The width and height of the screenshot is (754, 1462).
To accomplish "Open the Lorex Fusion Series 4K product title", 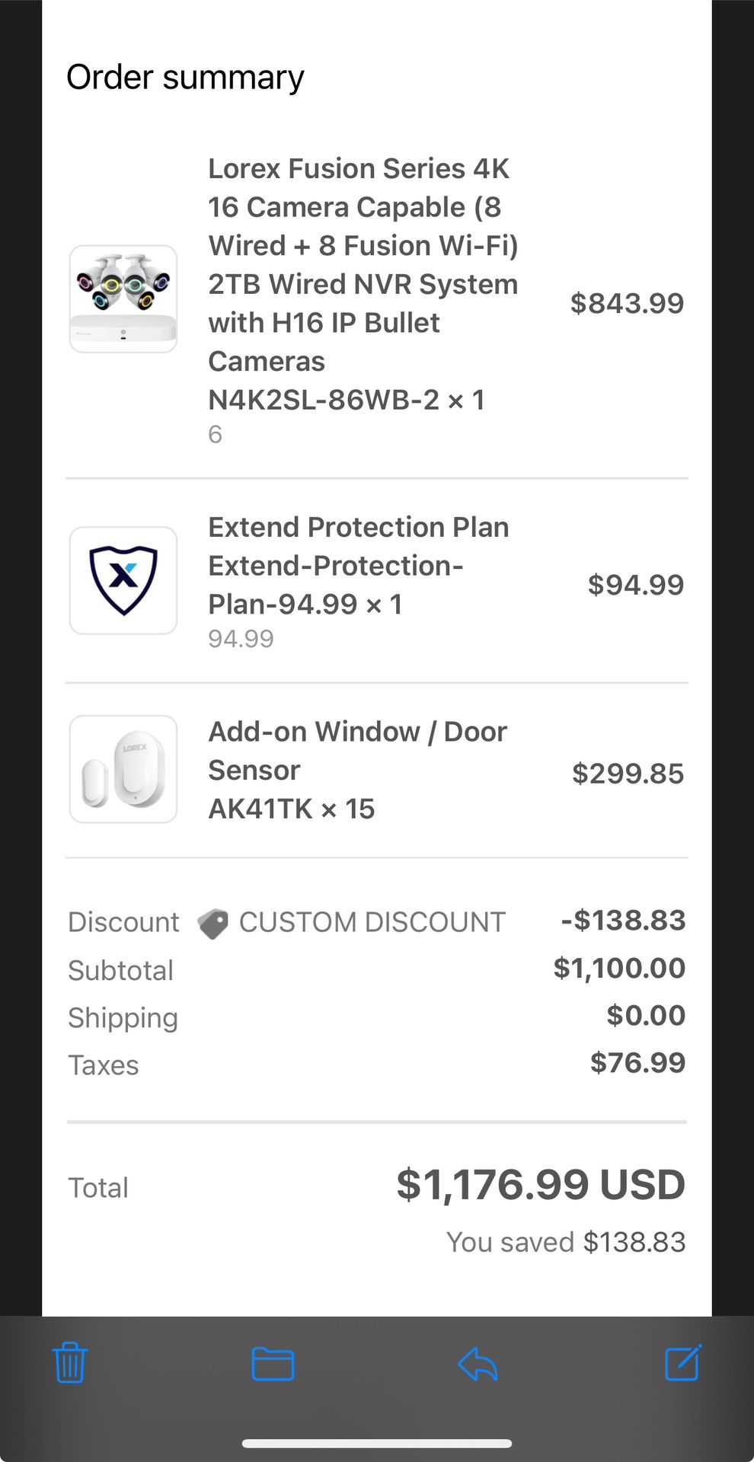I will pos(363,283).
